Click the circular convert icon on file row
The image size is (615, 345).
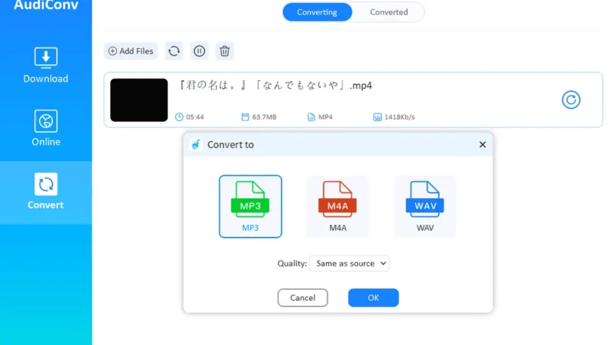(571, 100)
